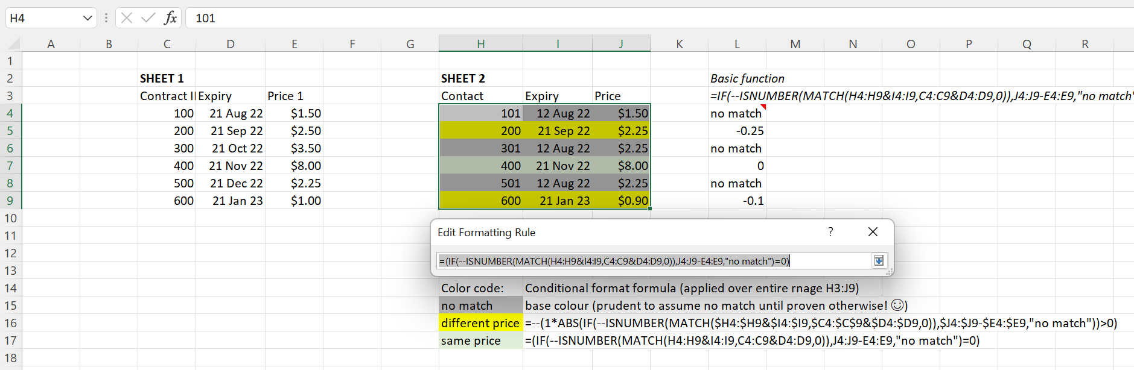Select the column H header
Viewport: 1134px width, 370px height.
tap(480, 44)
